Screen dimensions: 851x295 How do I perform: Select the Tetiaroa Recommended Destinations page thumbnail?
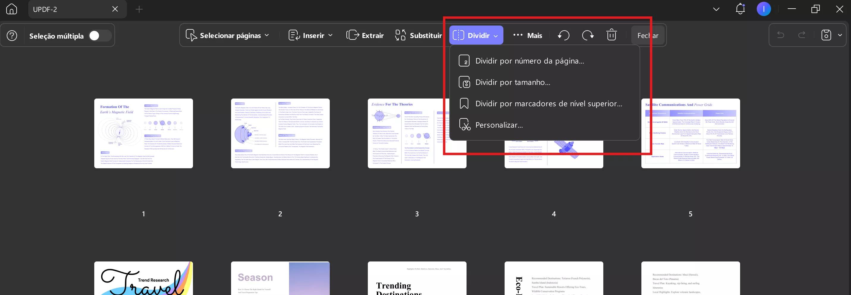(554, 278)
